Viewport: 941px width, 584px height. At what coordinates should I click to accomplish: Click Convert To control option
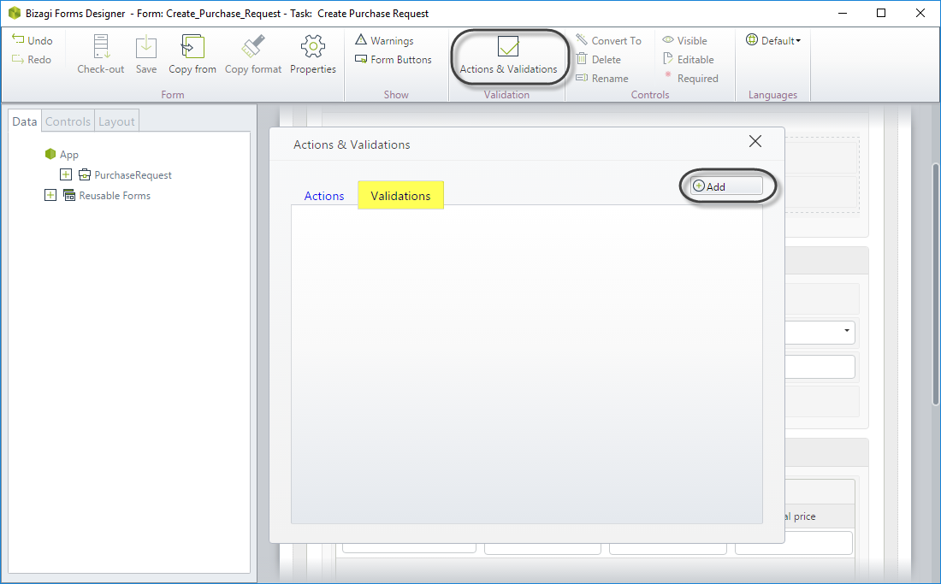click(608, 40)
